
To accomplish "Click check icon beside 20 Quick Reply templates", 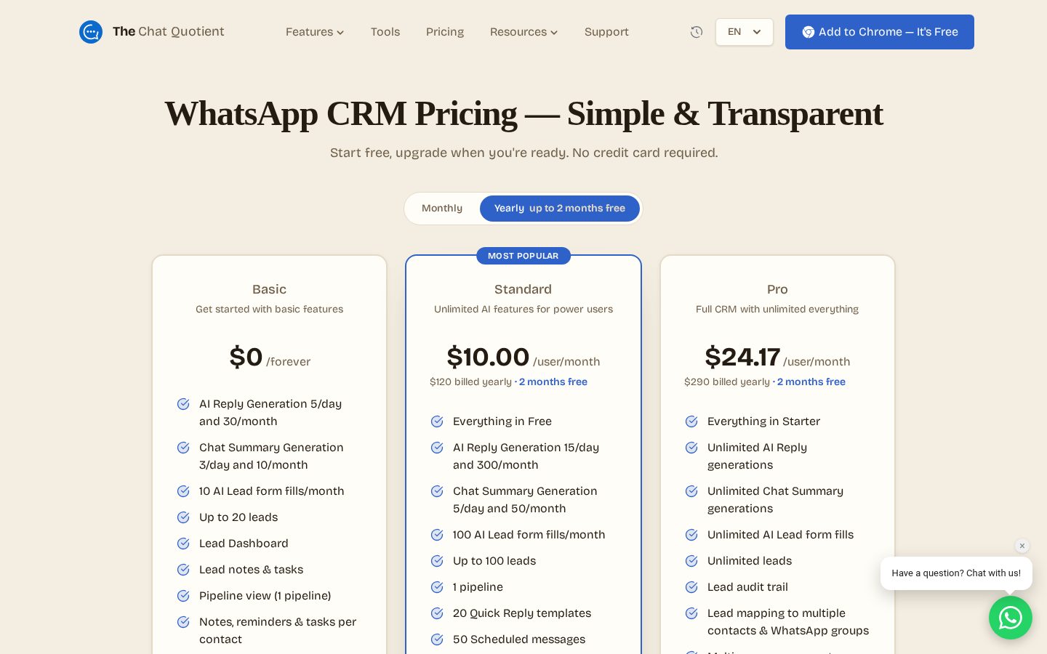I will [437, 613].
